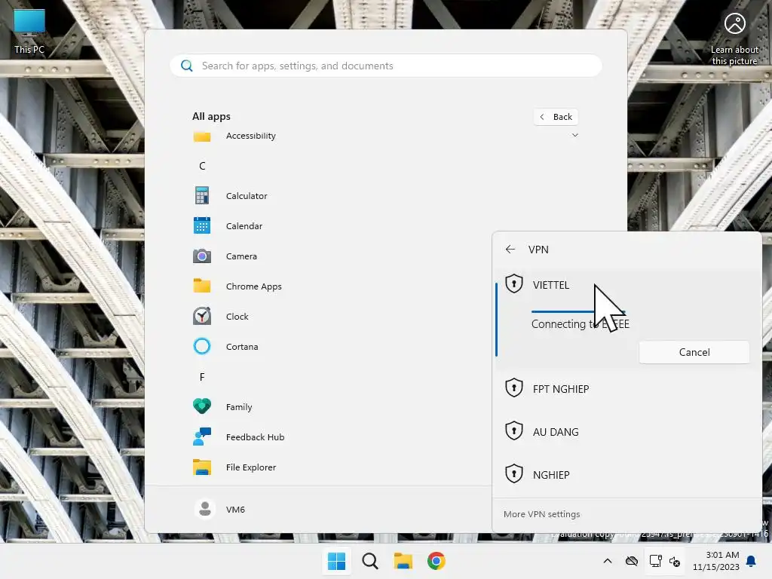Select the FPT NGHIEP VPN entry
The width and height of the screenshot is (772, 579).
pyautogui.click(x=627, y=388)
